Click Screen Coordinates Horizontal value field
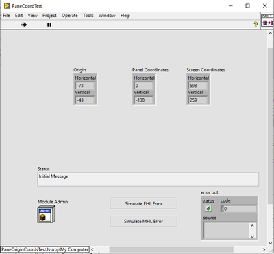 click(198, 86)
